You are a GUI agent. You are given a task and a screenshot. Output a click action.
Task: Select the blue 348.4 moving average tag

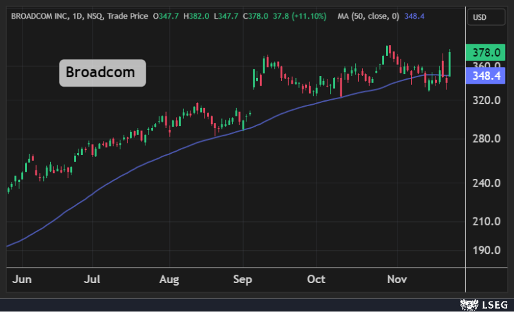click(x=486, y=76)
